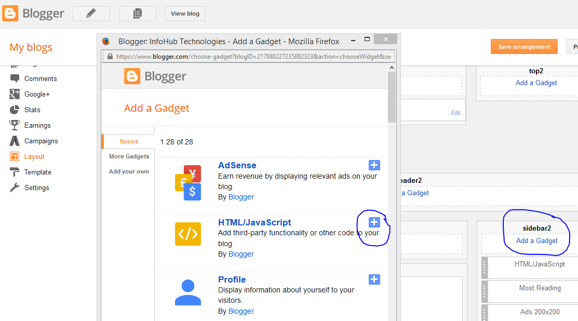Click the popup scrollbar up arrow
The height and width of the screenshot is (321, 578).
click(x=392, y=68)
